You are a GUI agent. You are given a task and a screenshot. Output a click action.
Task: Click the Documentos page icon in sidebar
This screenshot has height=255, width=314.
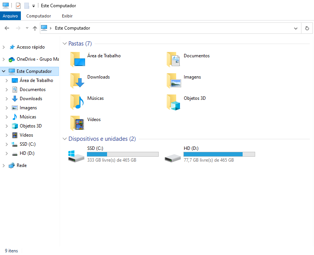pos(15,90)
